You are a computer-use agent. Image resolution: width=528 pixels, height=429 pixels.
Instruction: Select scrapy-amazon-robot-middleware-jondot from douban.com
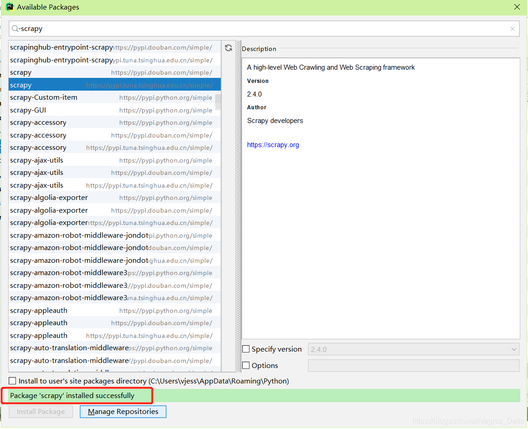tap(115, 248)
